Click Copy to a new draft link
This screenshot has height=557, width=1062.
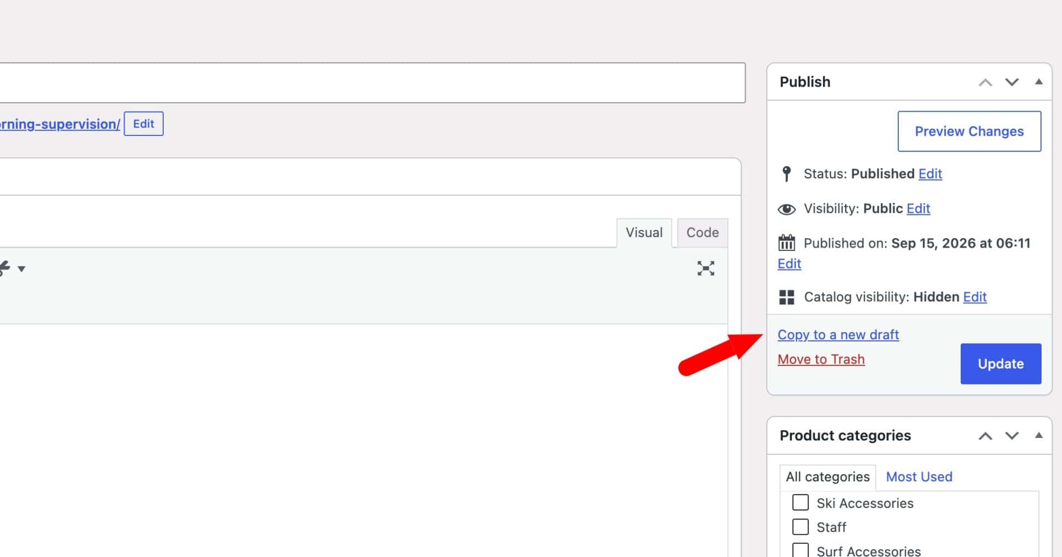tap(838, 335)
